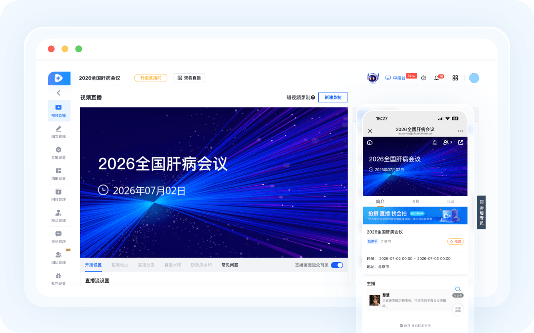The height and width of the screenshot is (333, 534).
Task: Click the 新建录制 button
Action: click(x=333, y=97)
